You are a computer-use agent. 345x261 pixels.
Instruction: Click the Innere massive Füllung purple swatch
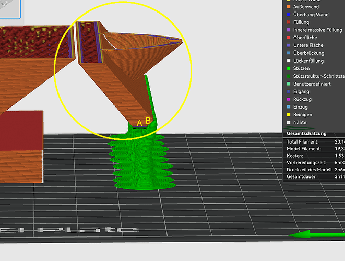[289, 30]
